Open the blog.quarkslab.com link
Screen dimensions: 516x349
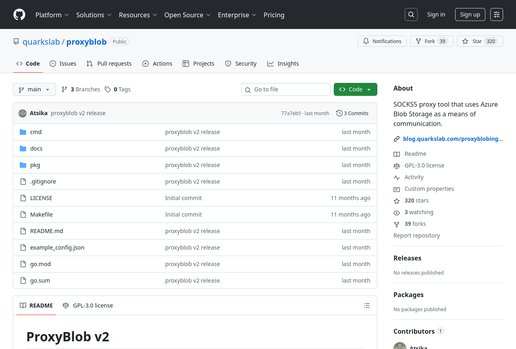coord(452,139)
